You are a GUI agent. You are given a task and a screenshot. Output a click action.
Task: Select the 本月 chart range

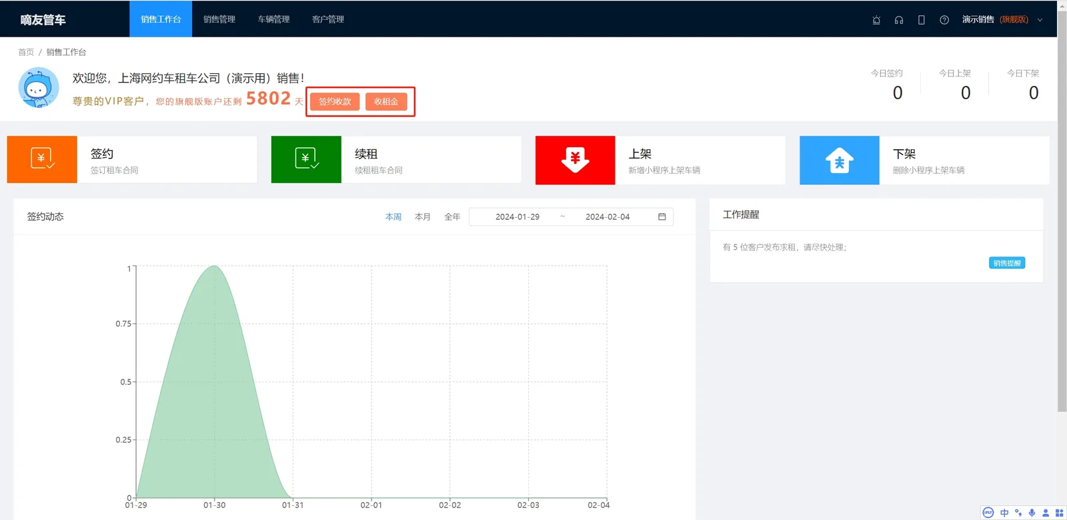(x=423, y=217)
